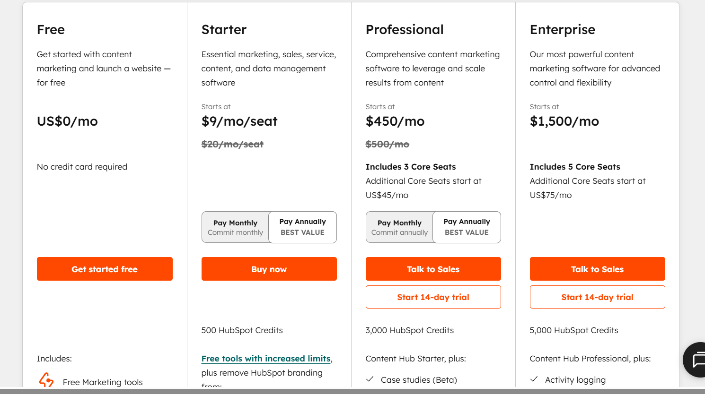Click Talk to Sales under Enterprise

point(597,268)
